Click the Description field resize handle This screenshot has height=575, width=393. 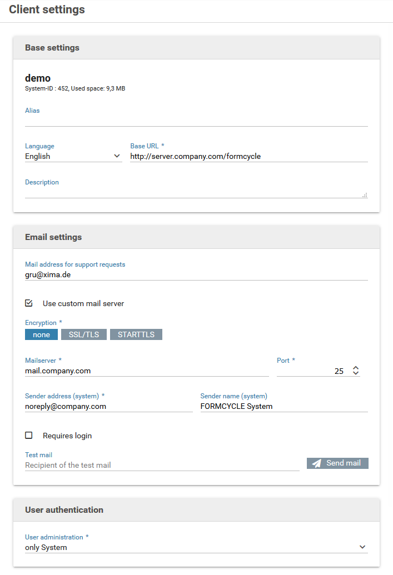[365, 195]
